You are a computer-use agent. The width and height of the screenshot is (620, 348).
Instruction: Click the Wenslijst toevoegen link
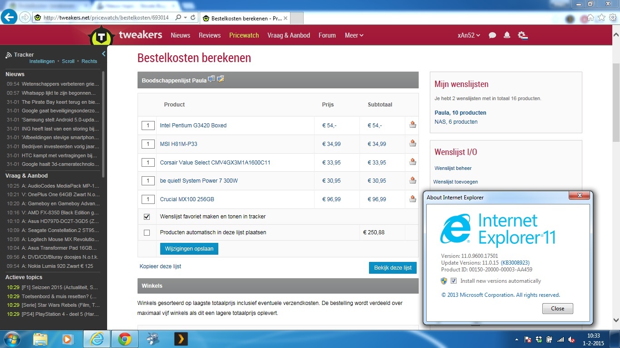click(x=456, y=182)
